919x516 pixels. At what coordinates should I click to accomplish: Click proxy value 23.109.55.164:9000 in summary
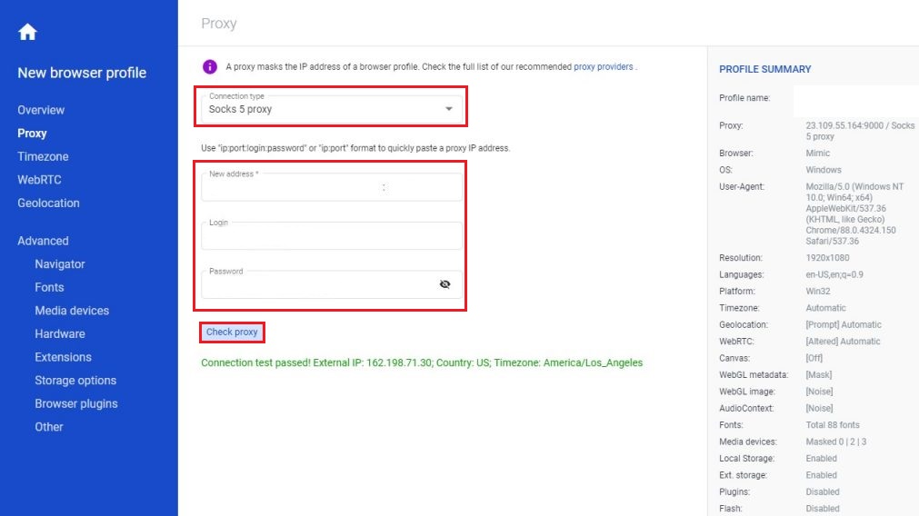pyautogui.click(x=860, y=131)
